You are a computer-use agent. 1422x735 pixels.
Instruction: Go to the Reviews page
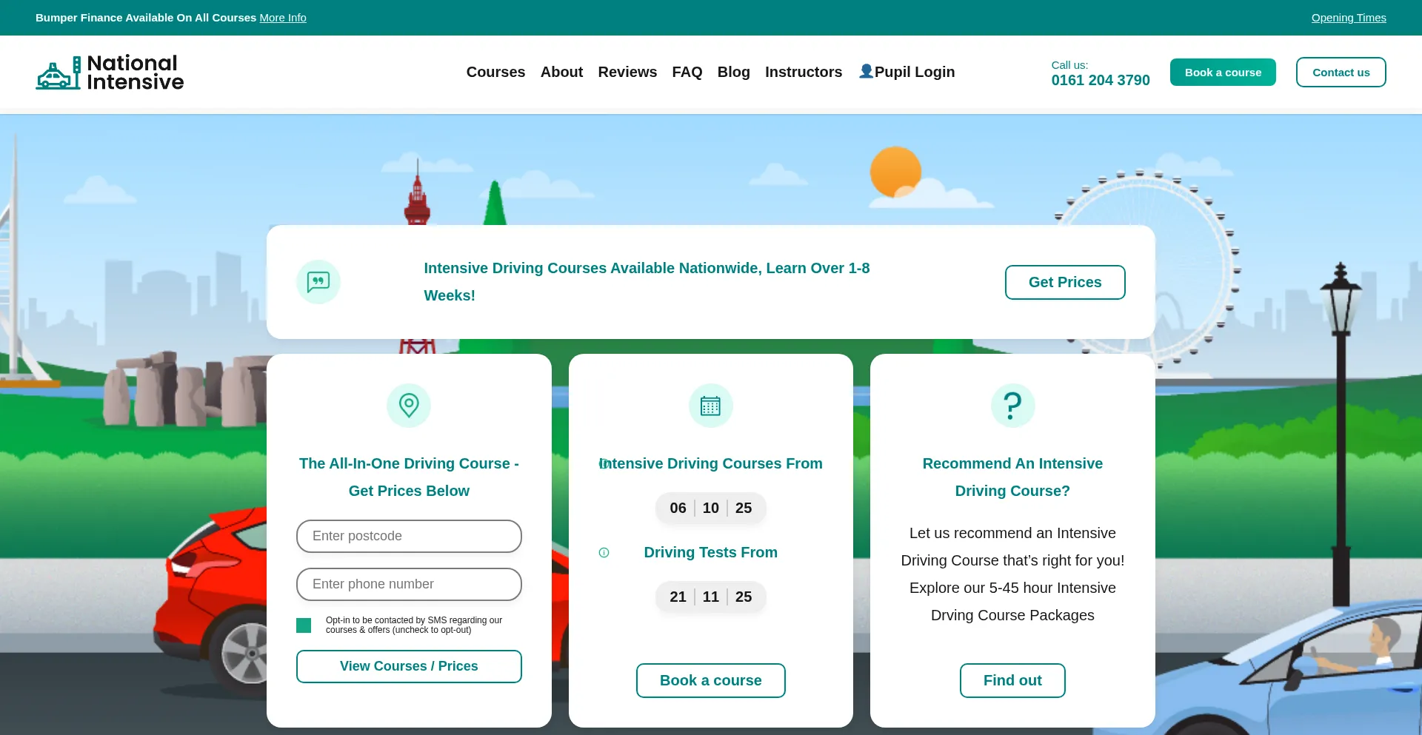pyautogui.click(x=627, y=72)
